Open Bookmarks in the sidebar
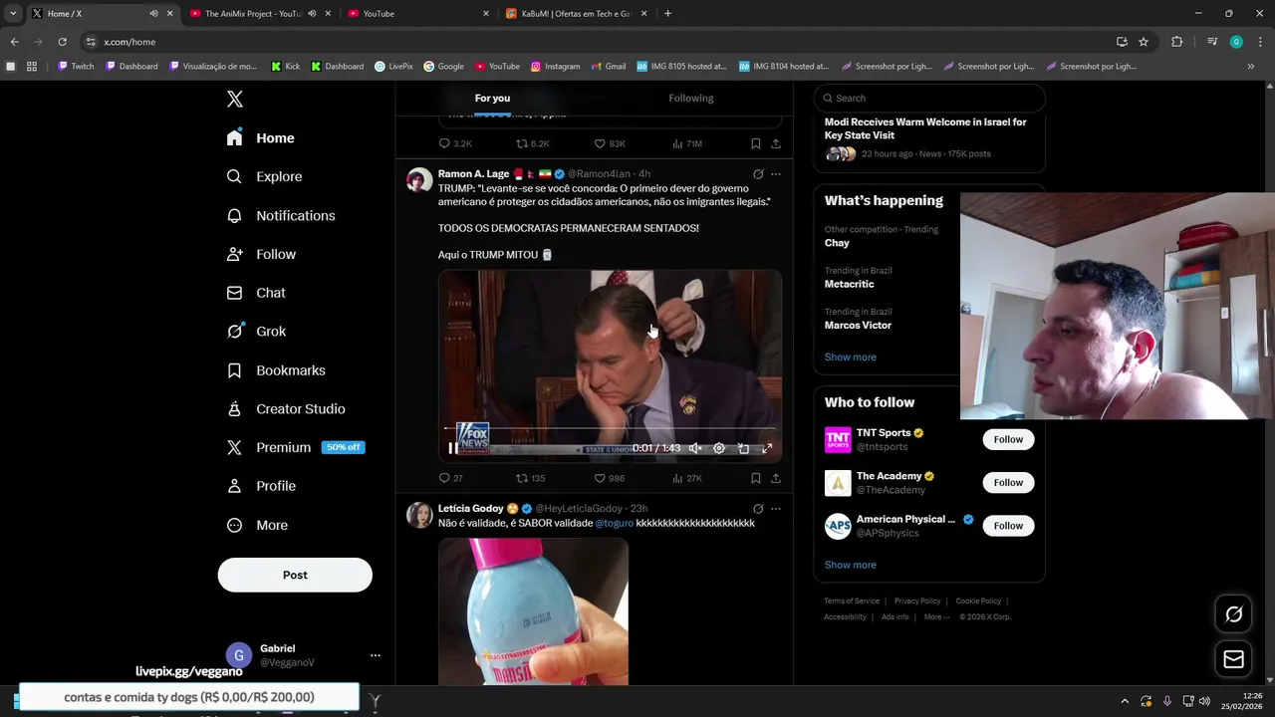This screenshot has width=1275, height=717. [x=277, y=370]
